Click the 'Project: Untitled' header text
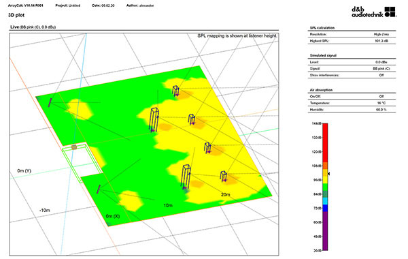 coord(67,5)
